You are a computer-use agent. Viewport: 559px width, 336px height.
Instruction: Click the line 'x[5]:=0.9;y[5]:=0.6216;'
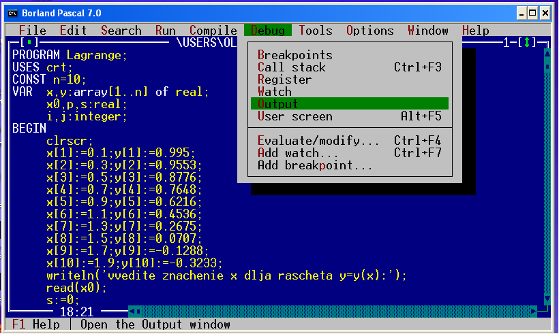coord(124,202)
